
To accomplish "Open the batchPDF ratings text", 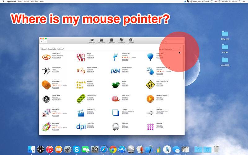I will pyautogui.click(x=64, y=127).
